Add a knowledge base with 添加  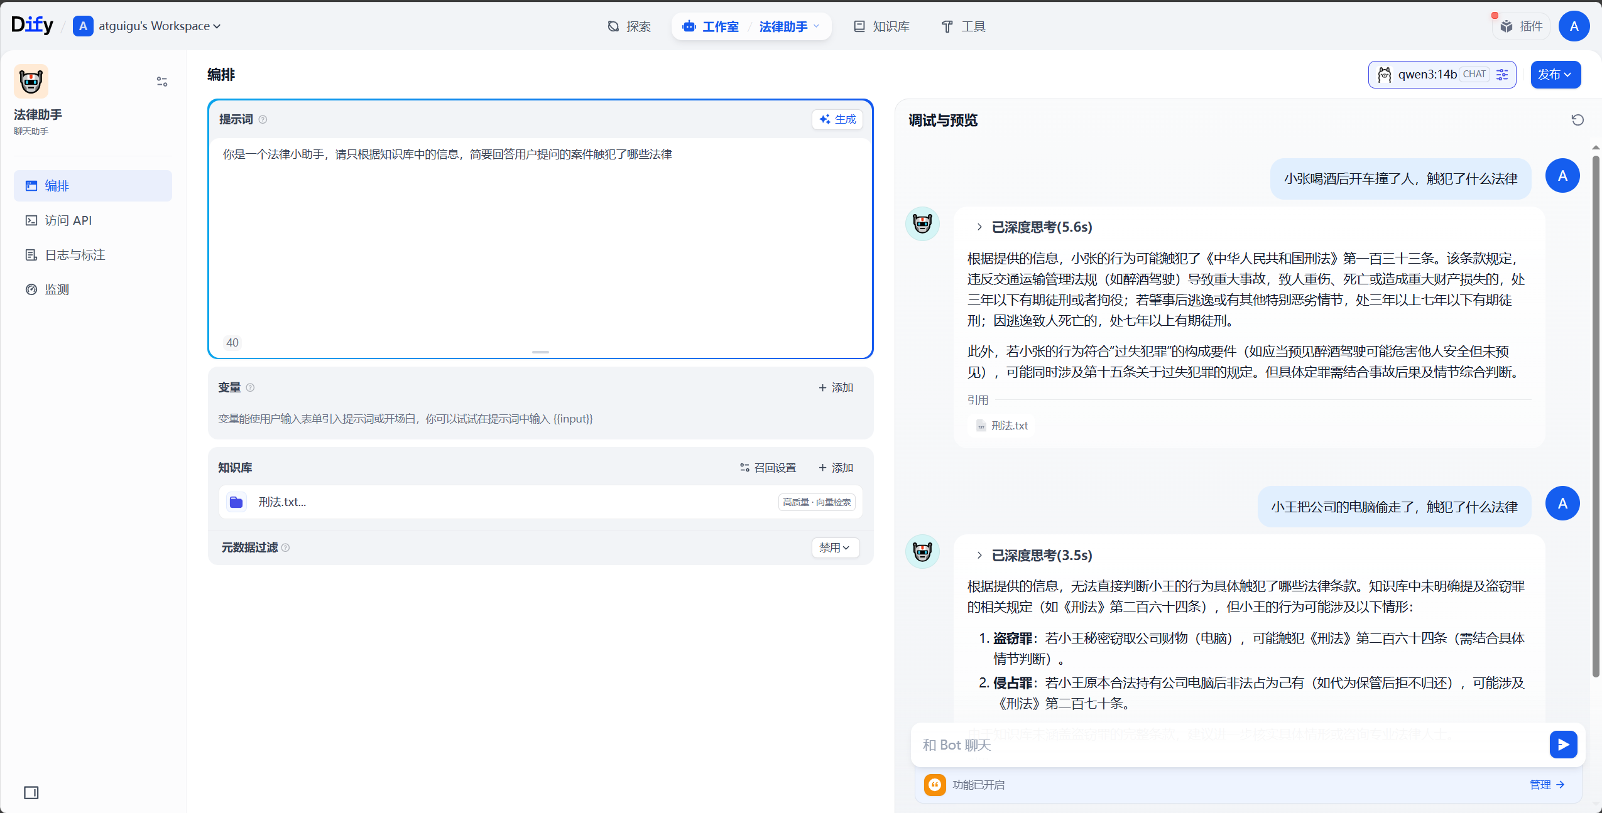(836, 468)
